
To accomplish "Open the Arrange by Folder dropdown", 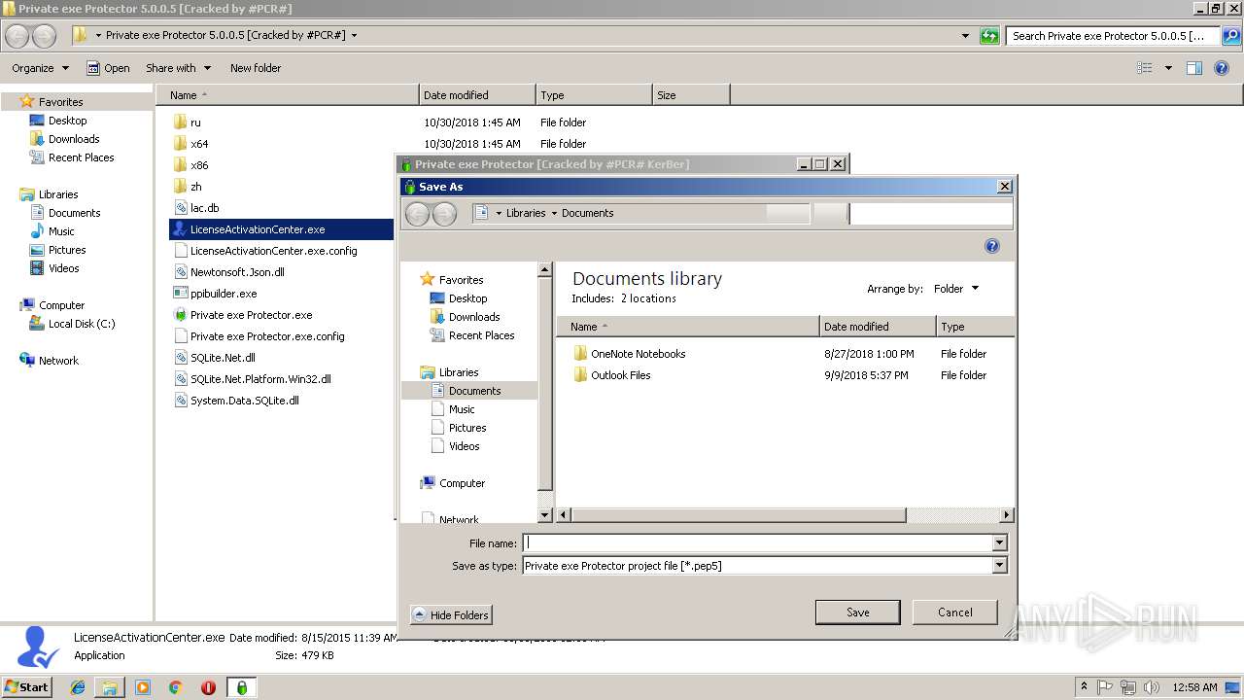I will coord(956,289).
